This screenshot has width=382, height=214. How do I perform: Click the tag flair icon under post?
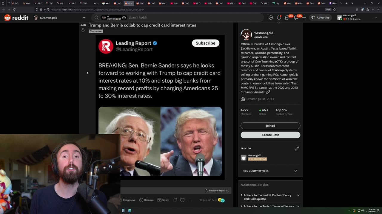pyautogui.click(x=175, y=200)
